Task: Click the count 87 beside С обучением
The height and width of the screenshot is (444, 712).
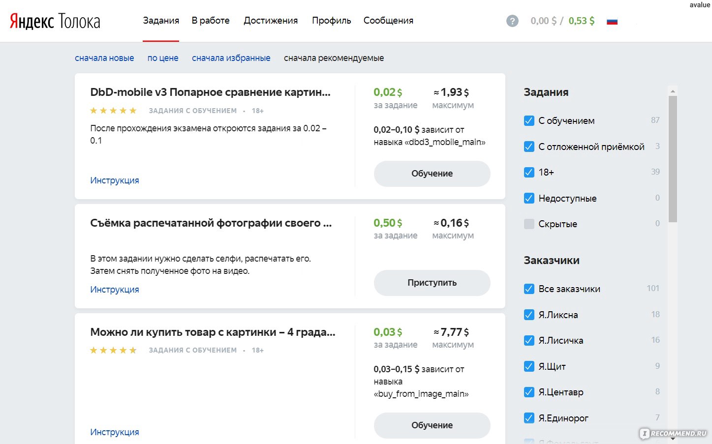Action: pos(655,120)
